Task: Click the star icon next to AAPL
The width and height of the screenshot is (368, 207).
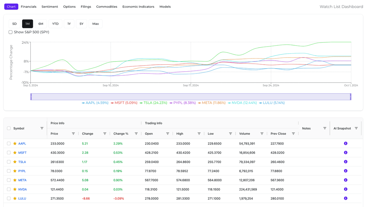Action: click(x=15, y=143)
